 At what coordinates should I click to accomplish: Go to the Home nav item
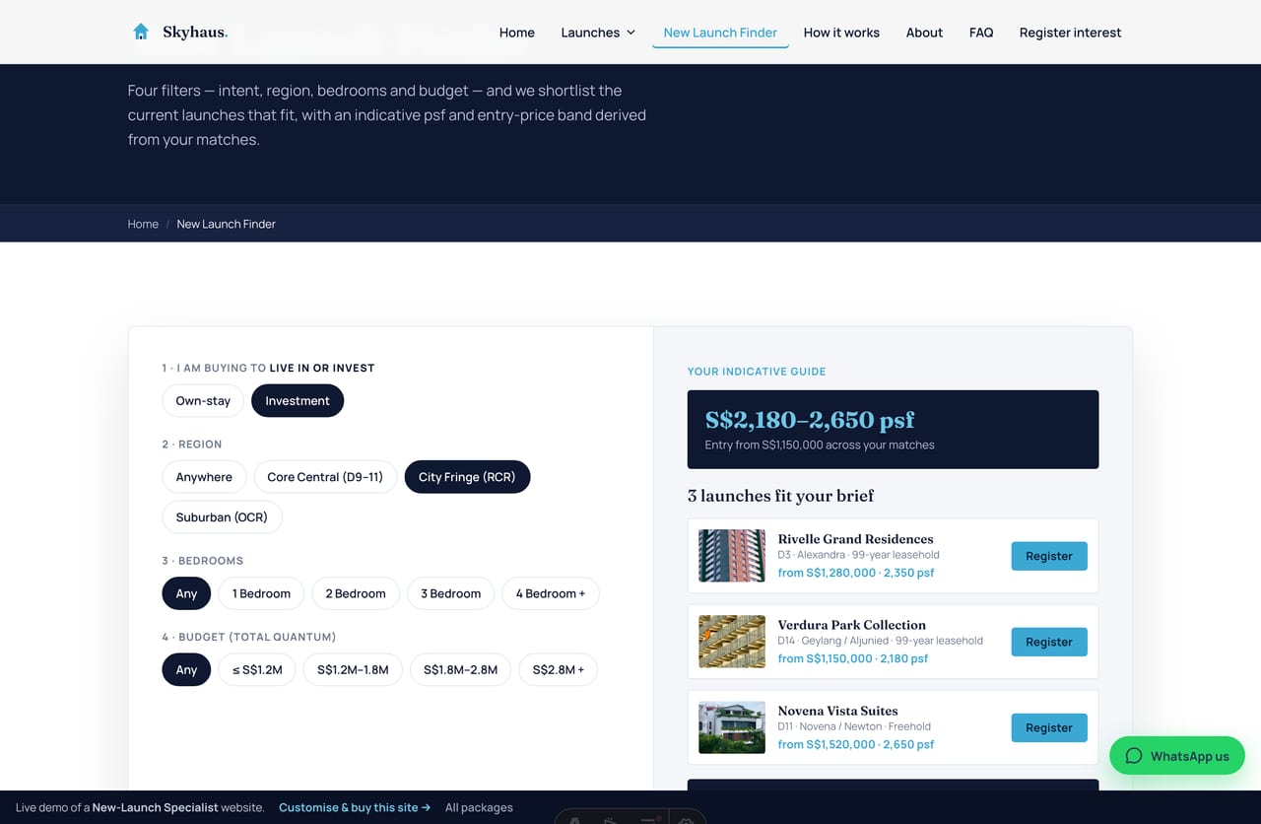(517, 33)
